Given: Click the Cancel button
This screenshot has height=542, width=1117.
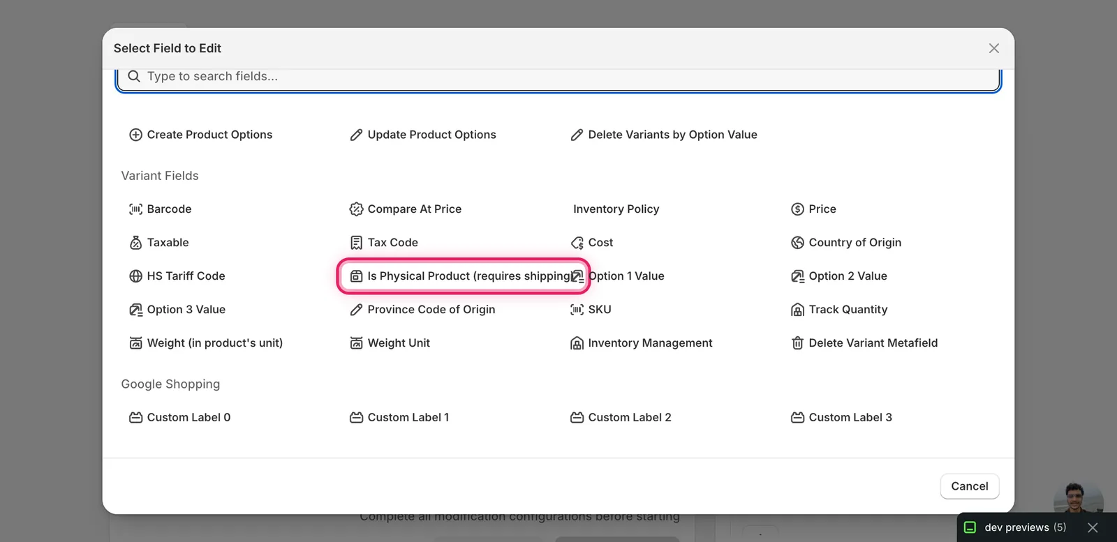Looking at the screenshot, I should click(970, 486).
